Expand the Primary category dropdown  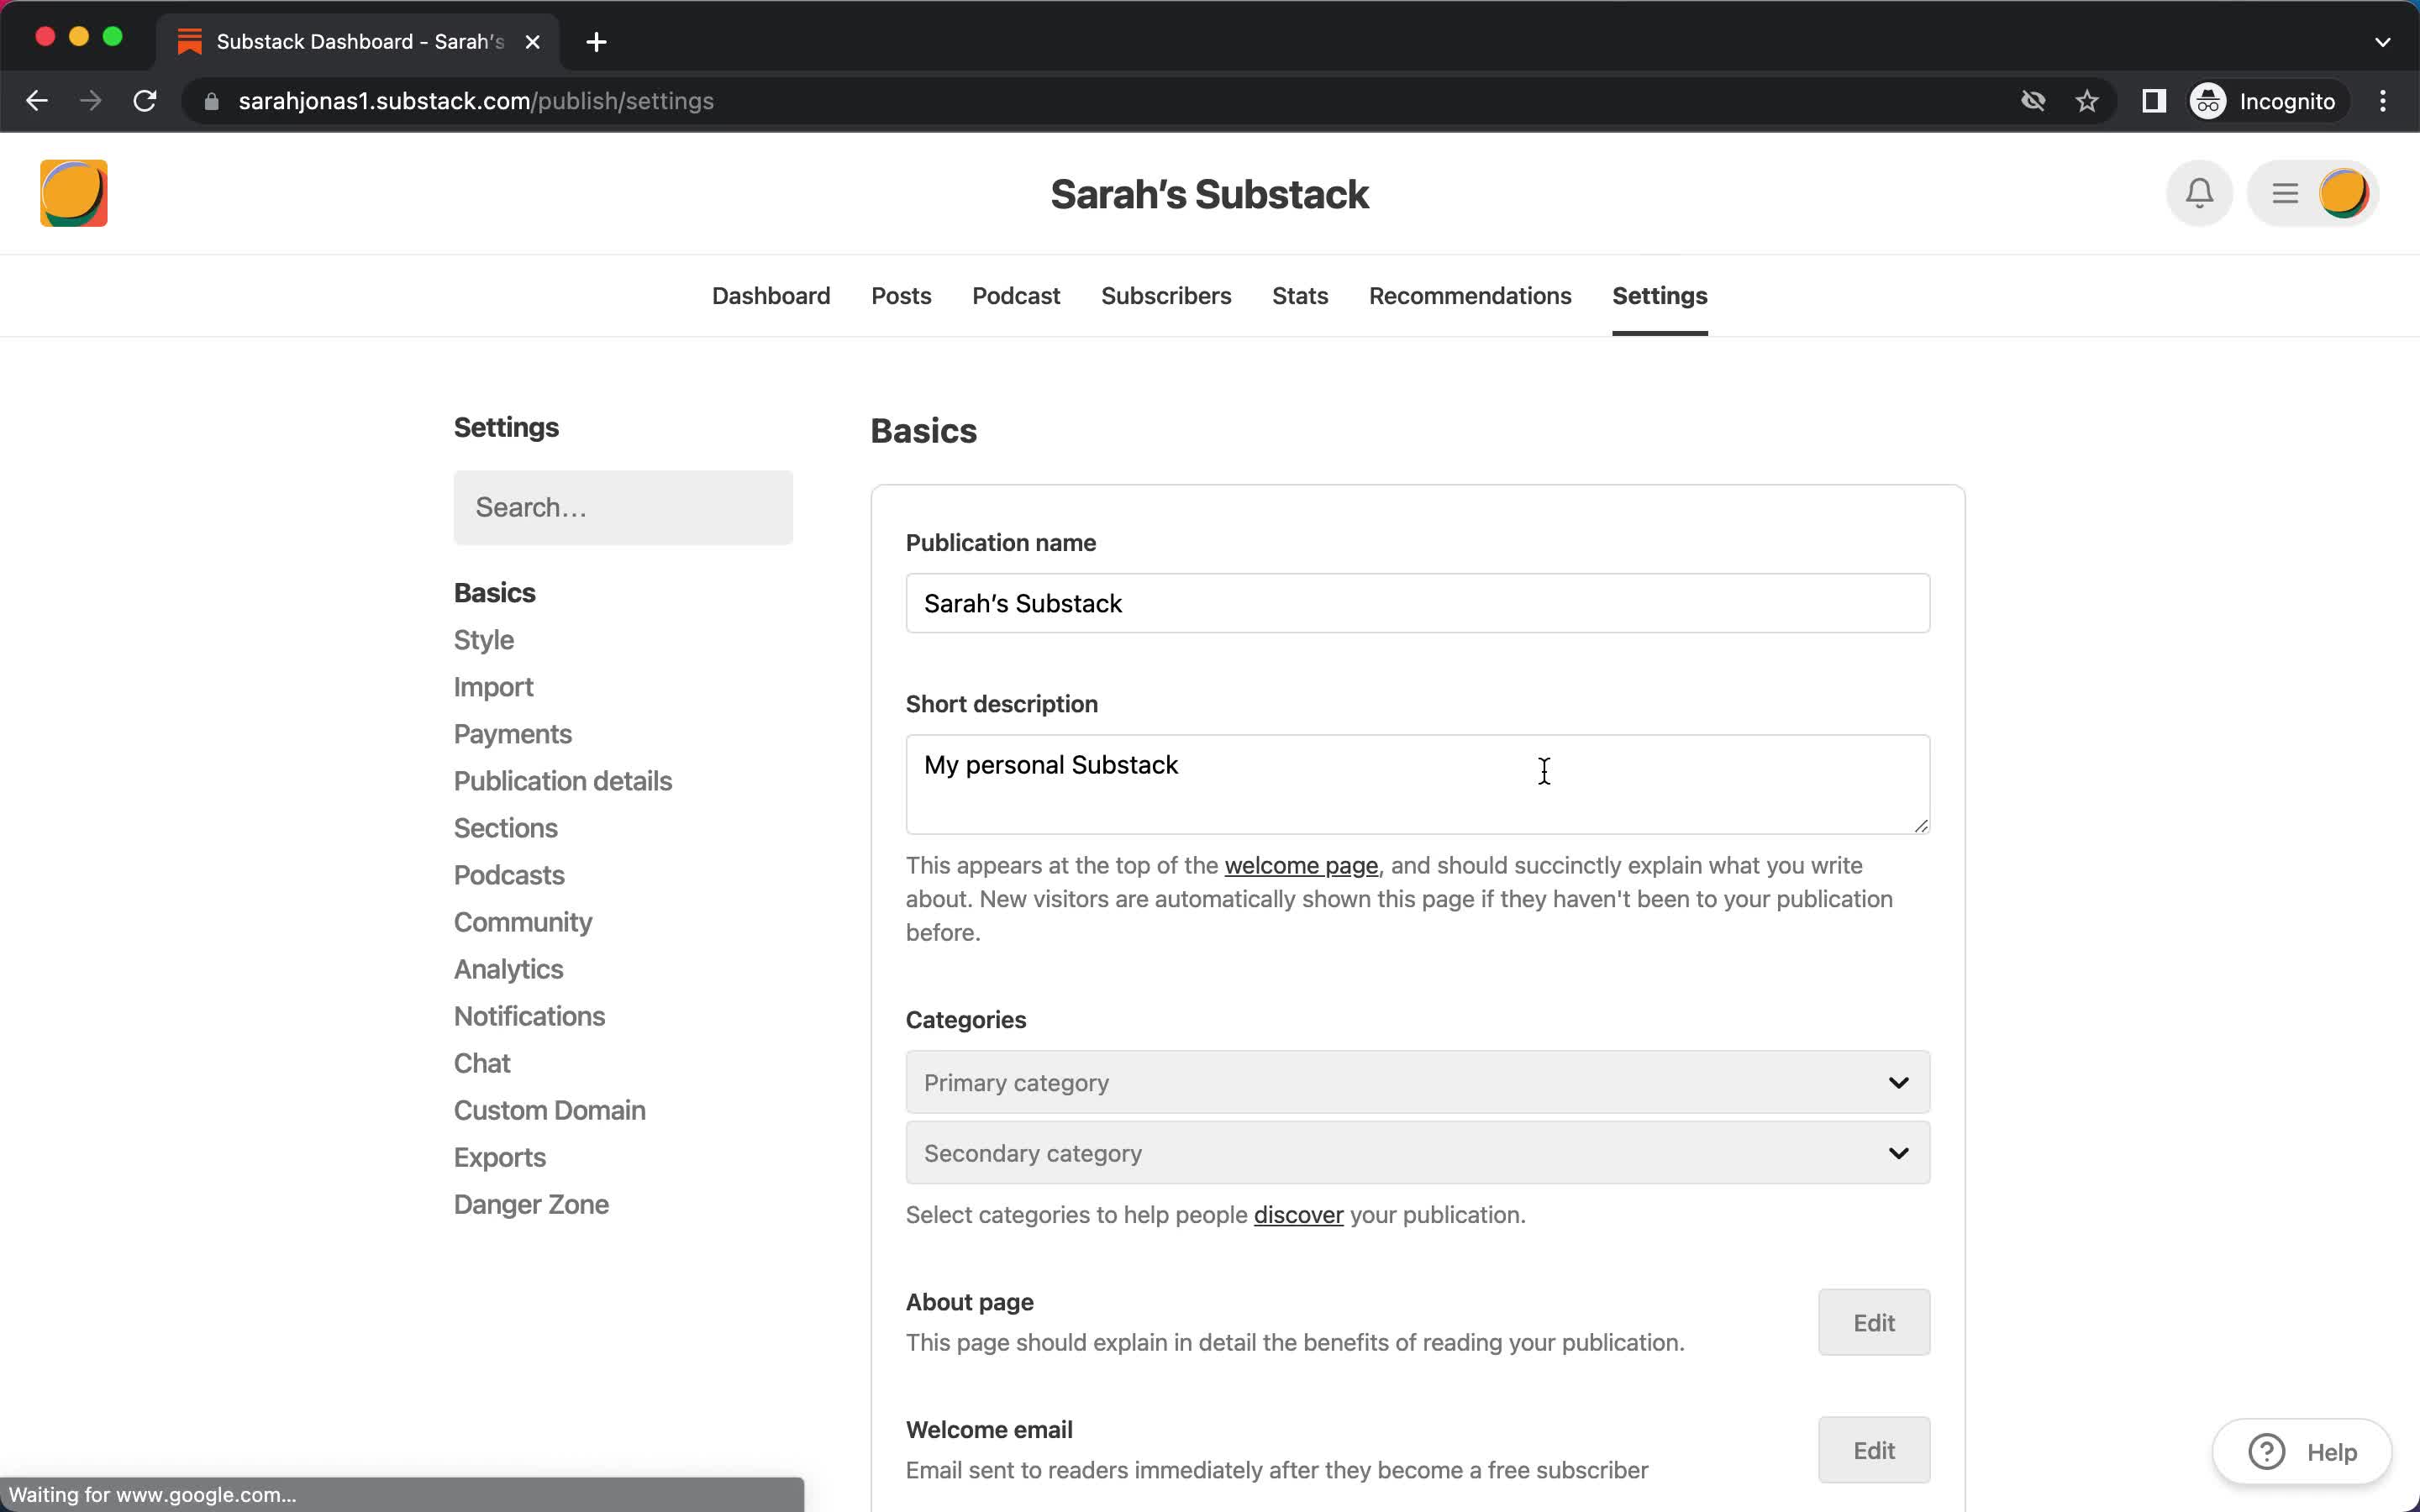1418,1082
